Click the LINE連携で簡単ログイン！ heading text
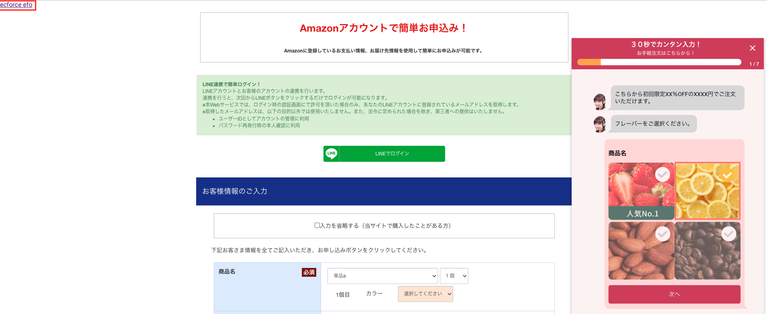 232,85
